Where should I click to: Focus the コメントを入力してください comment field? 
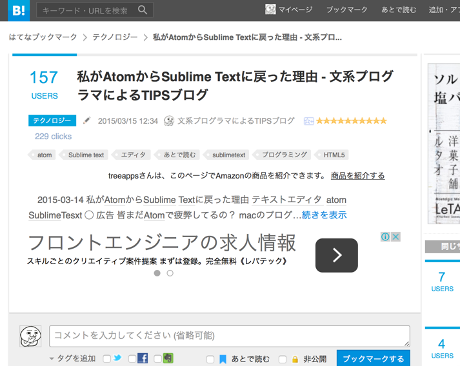click(230, 336)
